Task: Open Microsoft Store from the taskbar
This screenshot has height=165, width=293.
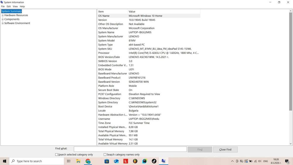Action: click(107, 161)
